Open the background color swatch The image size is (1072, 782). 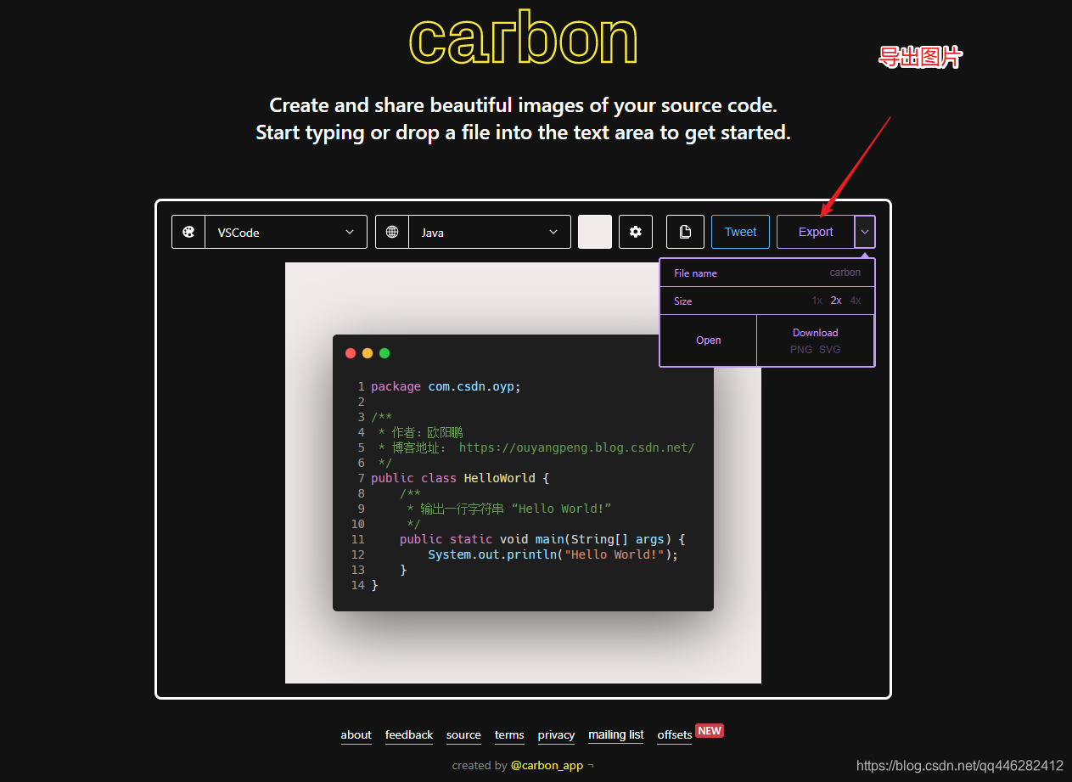(x=595, y=232)
